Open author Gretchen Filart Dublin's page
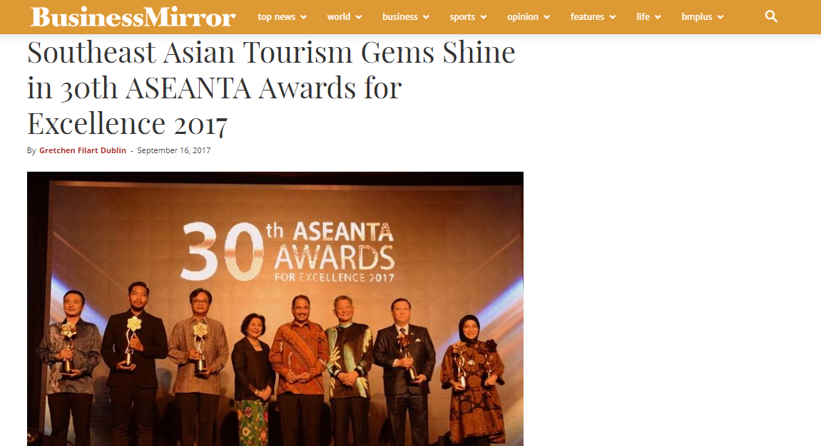Viewport: 821px width, 446px height. pyautogui.click(x=83, y=150)
